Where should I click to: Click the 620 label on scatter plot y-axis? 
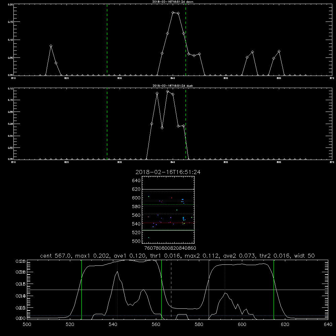click(136, 189)
